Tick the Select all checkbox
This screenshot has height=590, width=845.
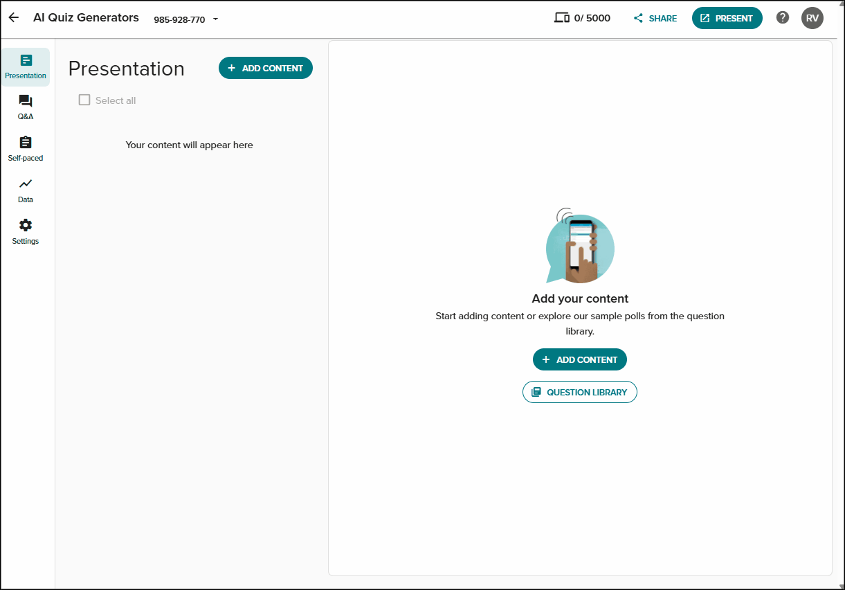(84, 100)
